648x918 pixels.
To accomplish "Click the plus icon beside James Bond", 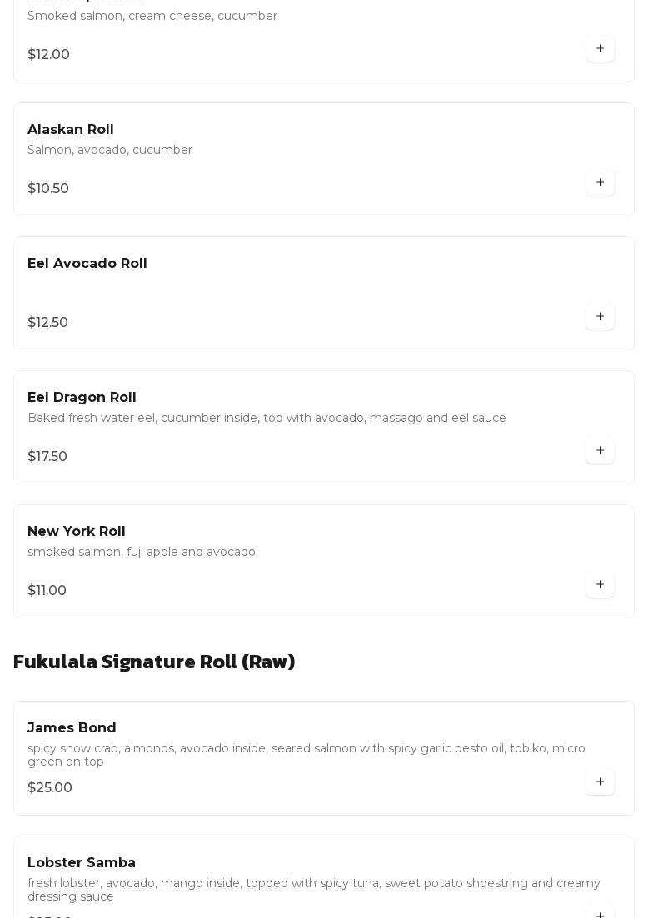I will 600,782.
